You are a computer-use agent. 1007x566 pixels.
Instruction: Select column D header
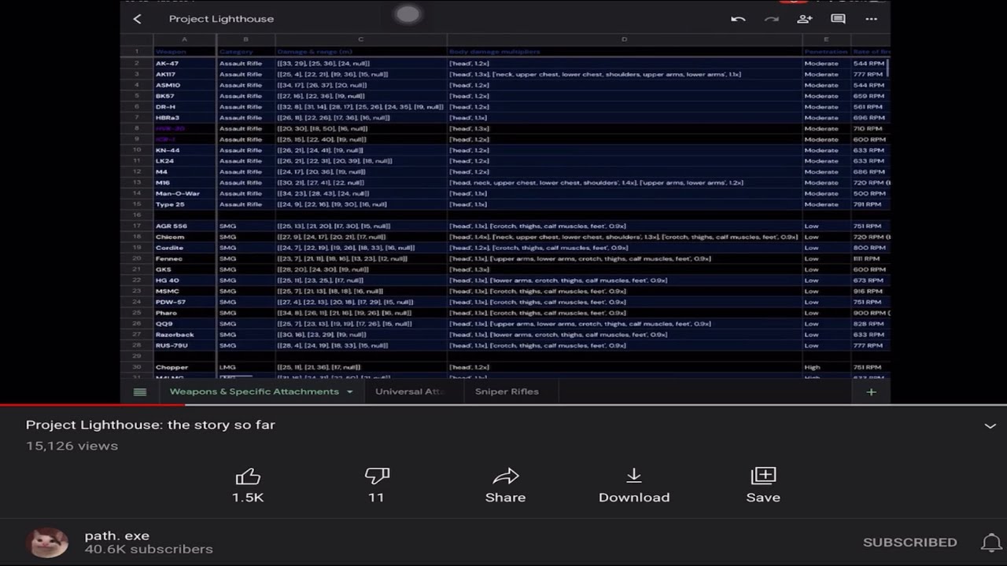coord(625,39)
